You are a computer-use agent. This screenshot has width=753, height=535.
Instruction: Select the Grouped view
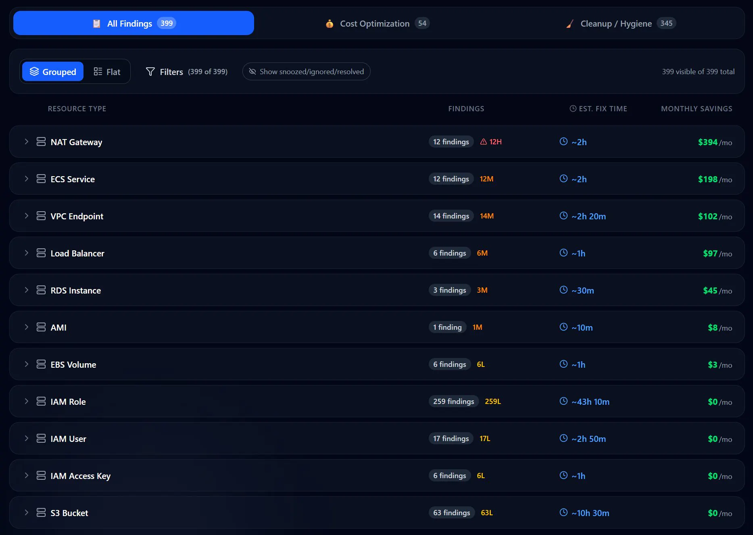[x=53, y=71]
